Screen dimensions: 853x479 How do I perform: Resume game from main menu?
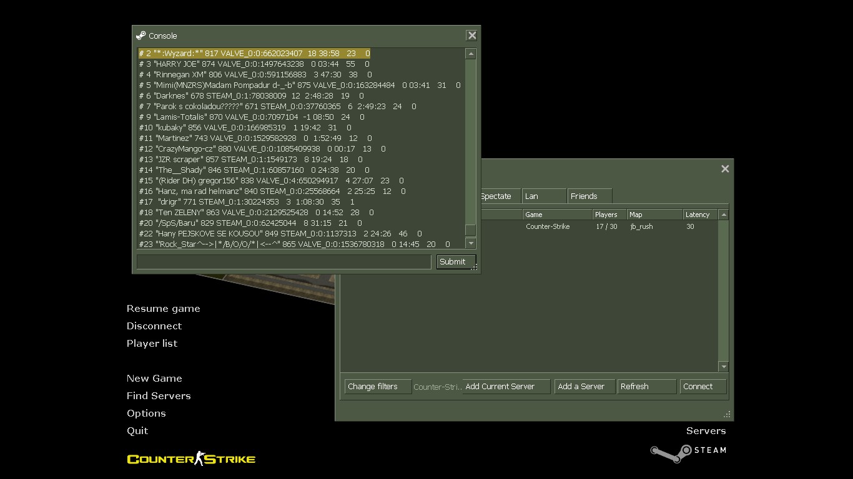(x=164, y=309)
